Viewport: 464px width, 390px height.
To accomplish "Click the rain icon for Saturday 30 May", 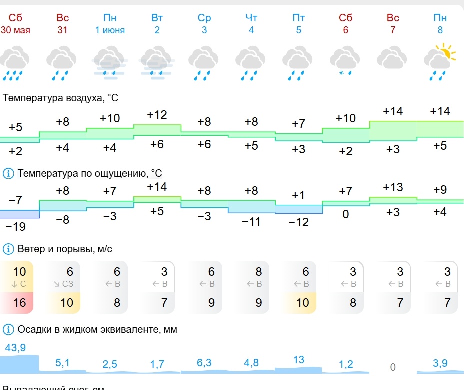I will (15, 63).
